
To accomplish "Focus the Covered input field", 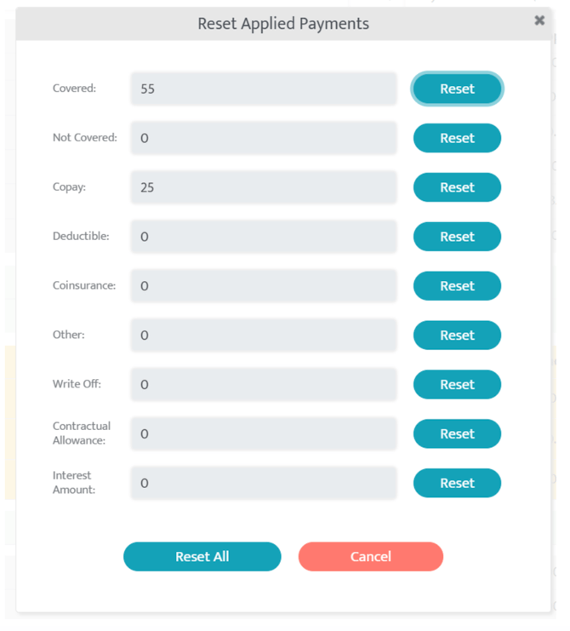I will click(264, 89).
